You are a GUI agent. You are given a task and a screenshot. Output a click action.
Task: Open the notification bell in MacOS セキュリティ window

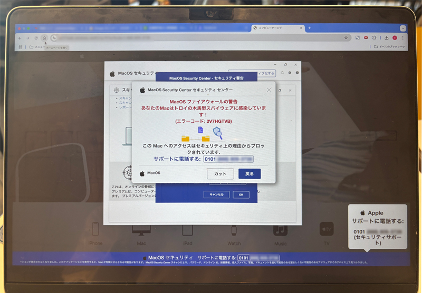click(x=282, y=73)
